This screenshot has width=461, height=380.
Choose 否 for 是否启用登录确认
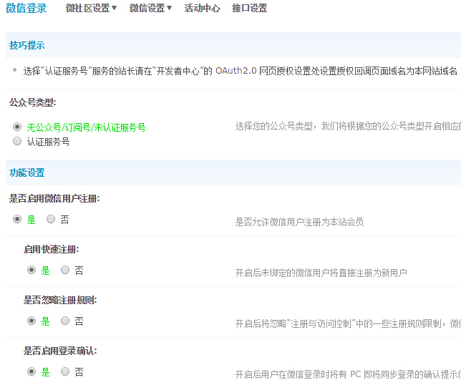pos(65,371)
